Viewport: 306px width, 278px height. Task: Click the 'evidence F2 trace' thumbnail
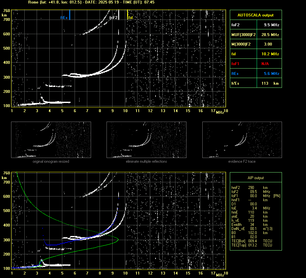242,140
